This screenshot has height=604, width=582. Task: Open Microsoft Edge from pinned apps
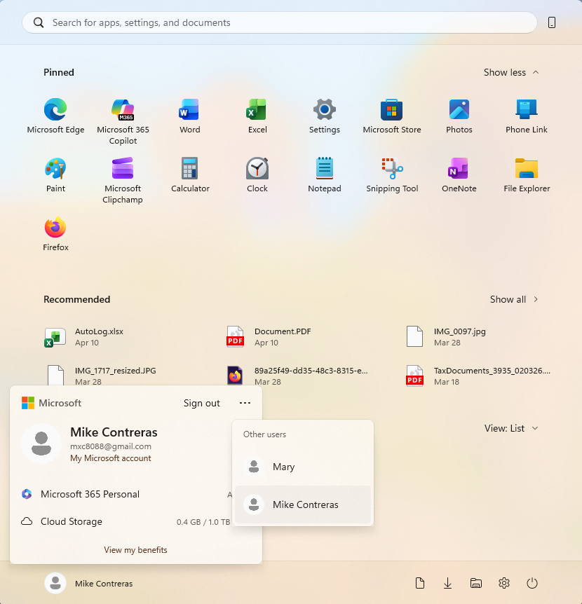55,116
